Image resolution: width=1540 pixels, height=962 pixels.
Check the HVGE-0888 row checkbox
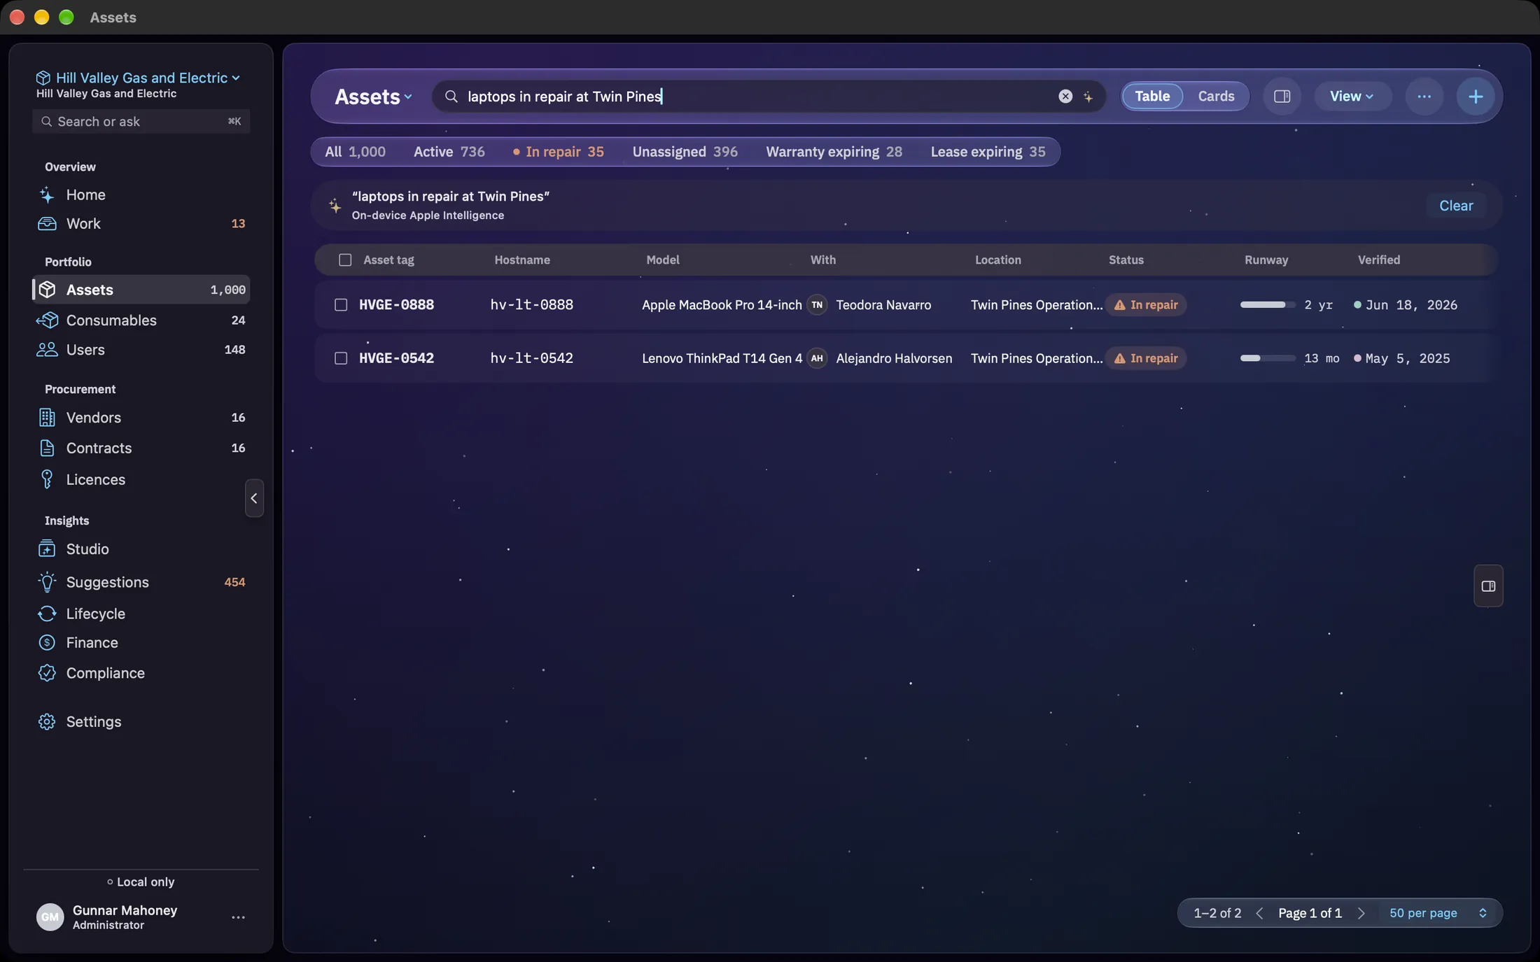point(341,304)
